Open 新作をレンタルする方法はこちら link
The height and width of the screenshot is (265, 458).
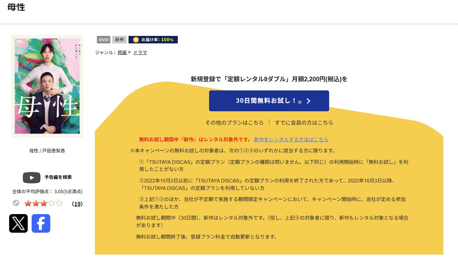[291, 139]
